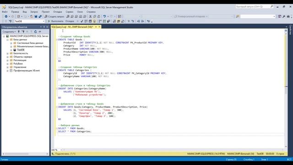Screen dimensions: 293x165
Task: Click the Refresh icon in Object Explorer
Action: 36,32
